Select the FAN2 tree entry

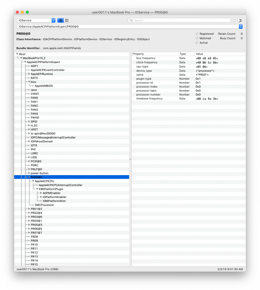pos(34,106)
